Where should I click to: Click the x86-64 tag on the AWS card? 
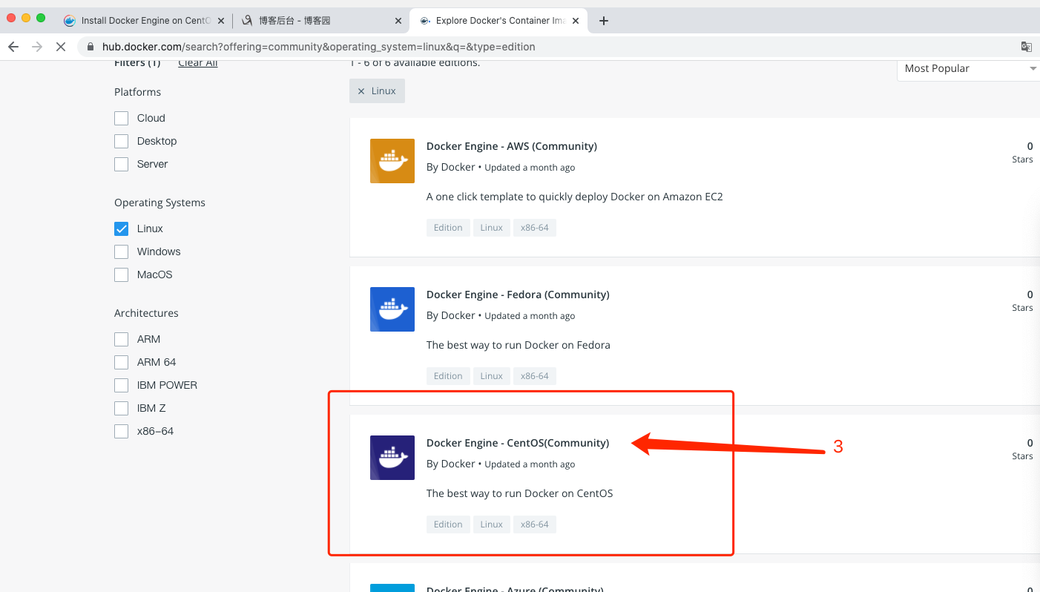[535, 228]
